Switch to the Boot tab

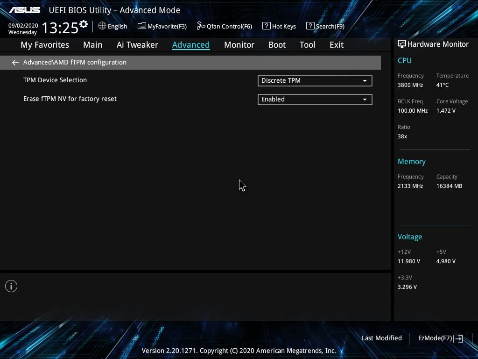pyautogui.click(x=277, y=45)
